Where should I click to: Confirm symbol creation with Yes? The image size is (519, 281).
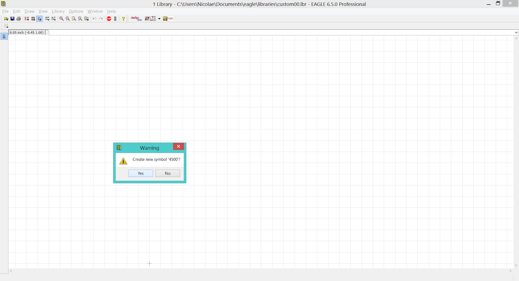click(x=141, y=173)
